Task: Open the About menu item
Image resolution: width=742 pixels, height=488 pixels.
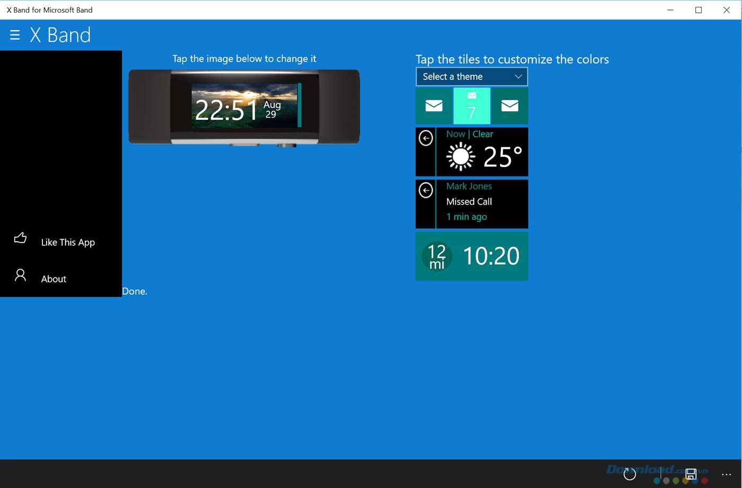Action: click(54, 279)
